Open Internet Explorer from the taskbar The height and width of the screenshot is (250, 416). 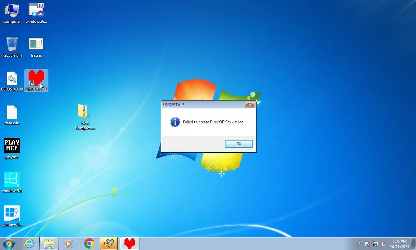pyautogui.click(x=29, y=243)
